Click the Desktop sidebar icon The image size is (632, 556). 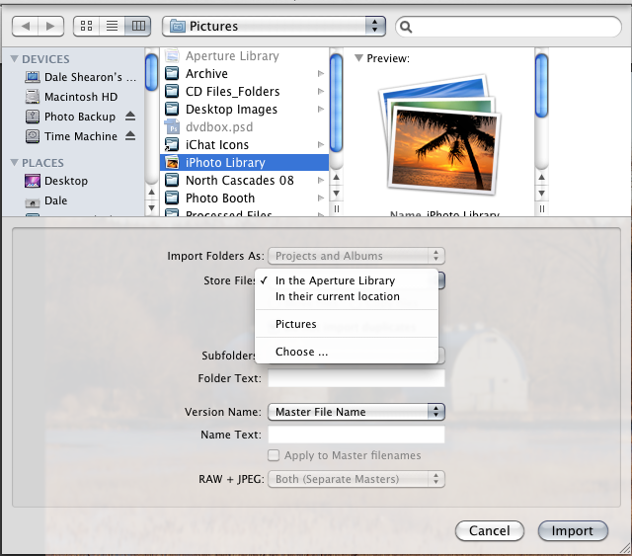pyautogui.click(x=33, y=181)
